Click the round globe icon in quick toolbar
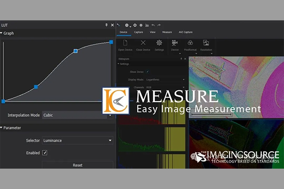This screenshot has width=284, height=189. [x=127, y=25]
